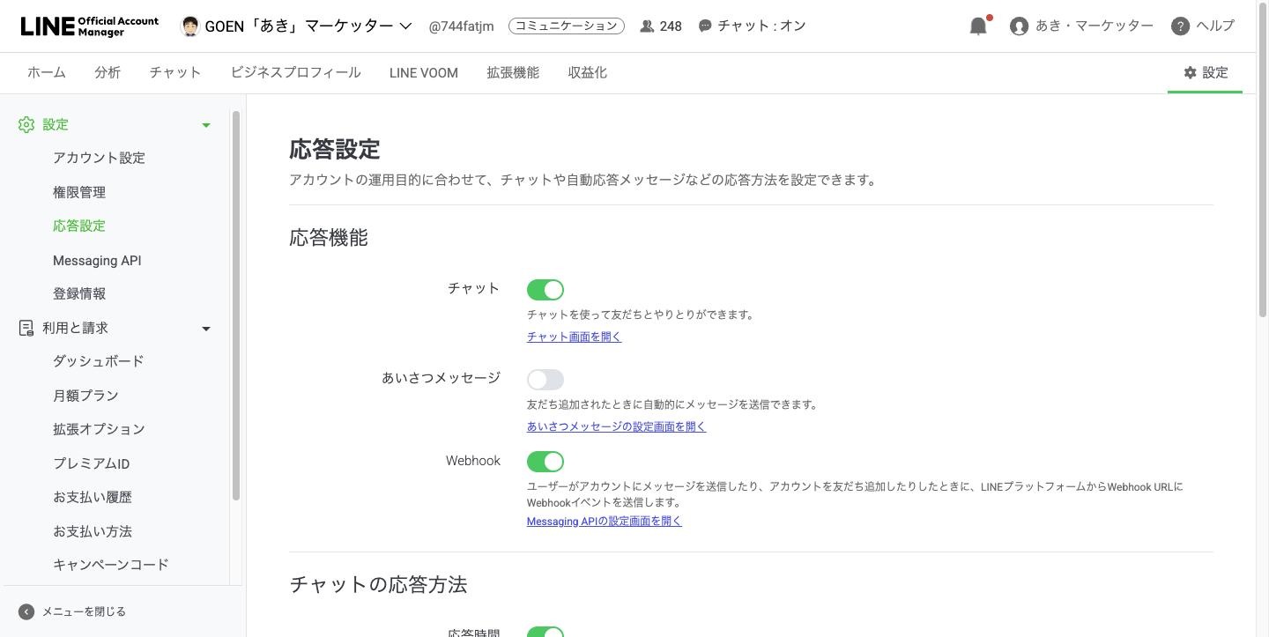The width and height of the screenshot is (1269, 637).
Task: Click the main page vertical scrollbar
Action: (x=1262, y=162)
